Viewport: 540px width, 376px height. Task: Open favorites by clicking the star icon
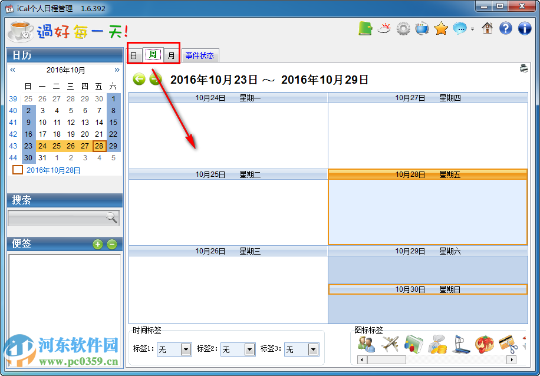(442, 28)
